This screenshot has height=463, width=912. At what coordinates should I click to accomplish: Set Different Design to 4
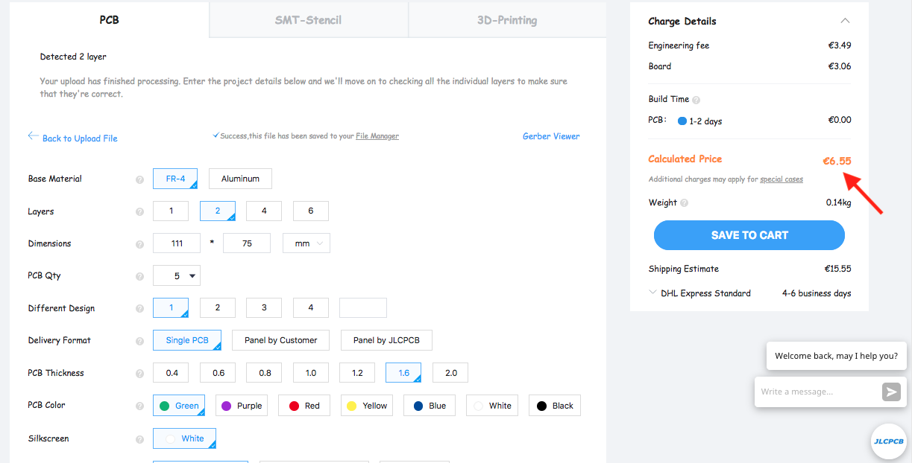(x=311, y=308)
